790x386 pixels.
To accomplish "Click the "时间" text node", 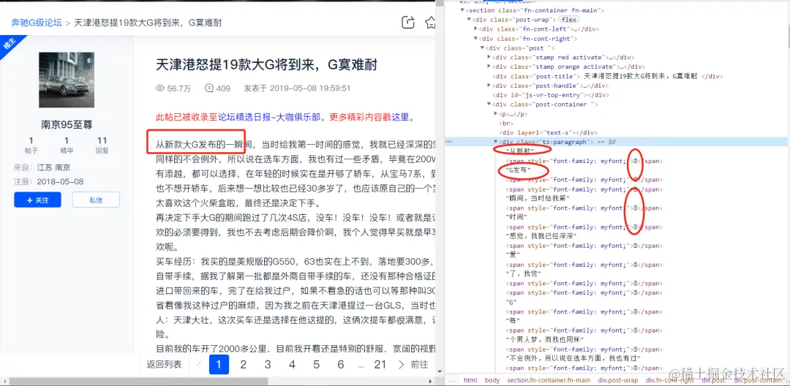I will point(516,217).
